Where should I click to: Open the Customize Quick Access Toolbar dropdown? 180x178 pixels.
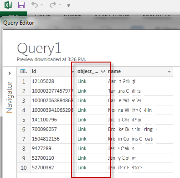pos(69,5)
